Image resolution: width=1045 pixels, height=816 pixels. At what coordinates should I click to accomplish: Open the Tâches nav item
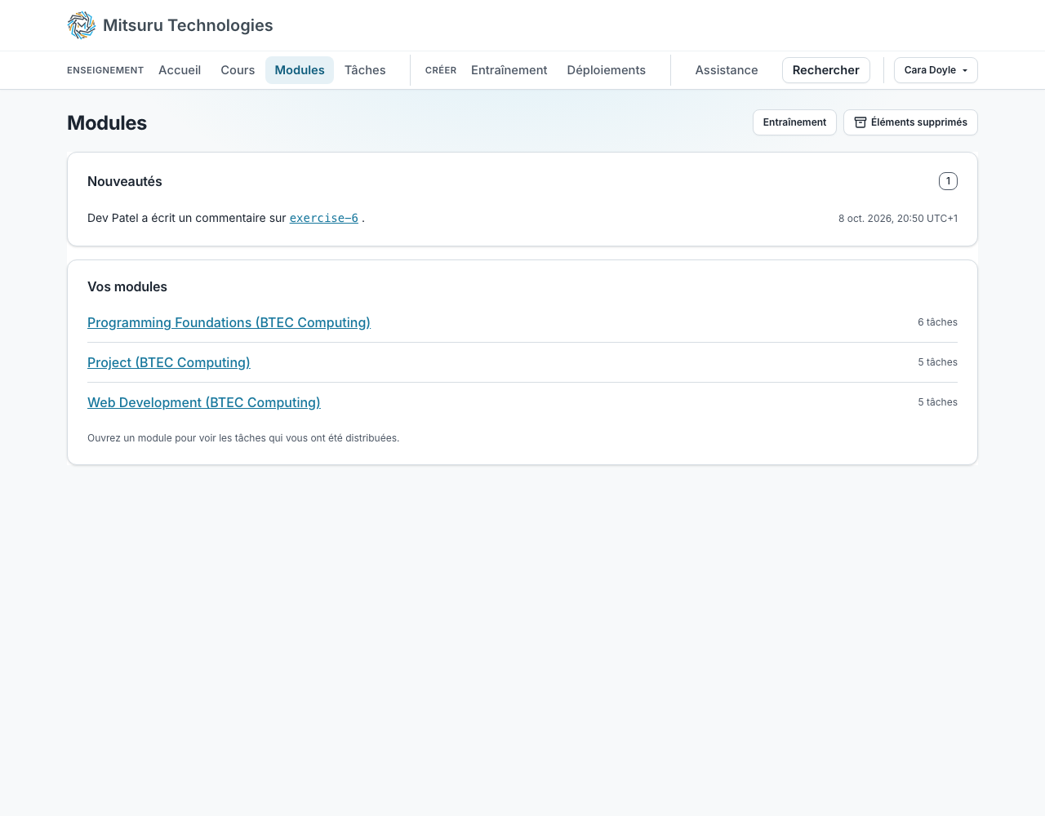pos(365,70)
